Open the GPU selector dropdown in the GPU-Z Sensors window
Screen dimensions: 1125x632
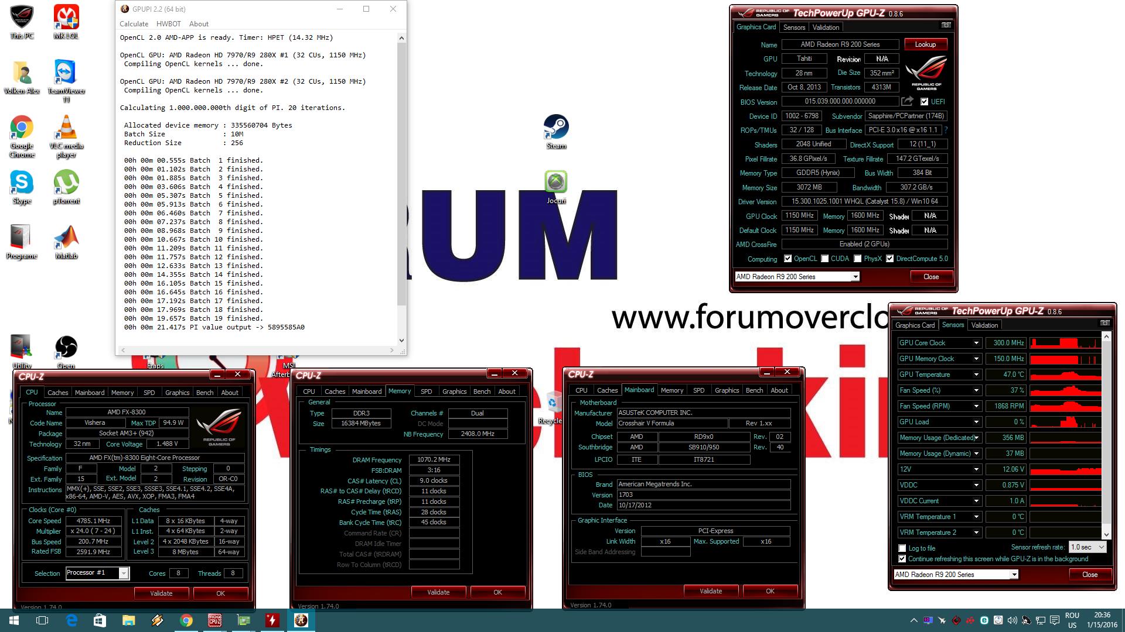point(956,575)
